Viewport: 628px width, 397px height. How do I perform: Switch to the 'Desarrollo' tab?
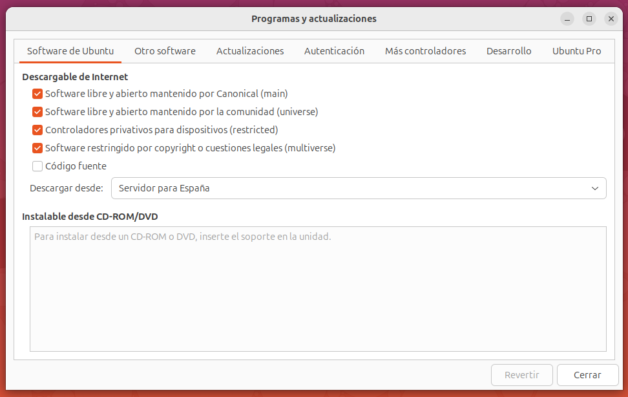[508, 50]
